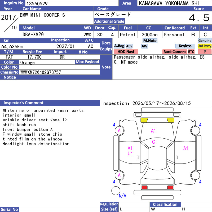Click the Additional Grade label
This screenshot has height=212, width=212.
click(109, 21)
